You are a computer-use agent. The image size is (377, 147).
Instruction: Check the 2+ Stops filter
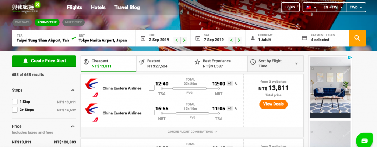pyautogui.click(x=15, y=110)
